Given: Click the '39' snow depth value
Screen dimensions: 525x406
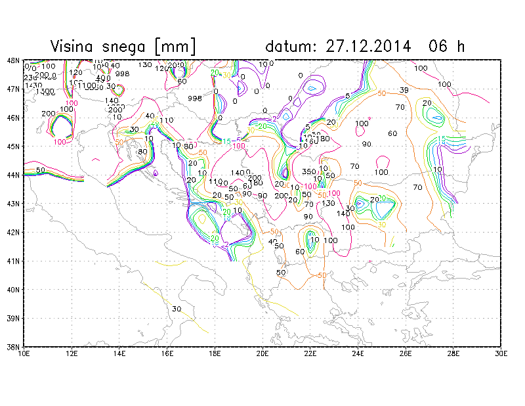Looking at the screenshot, I should coord(404,90).
